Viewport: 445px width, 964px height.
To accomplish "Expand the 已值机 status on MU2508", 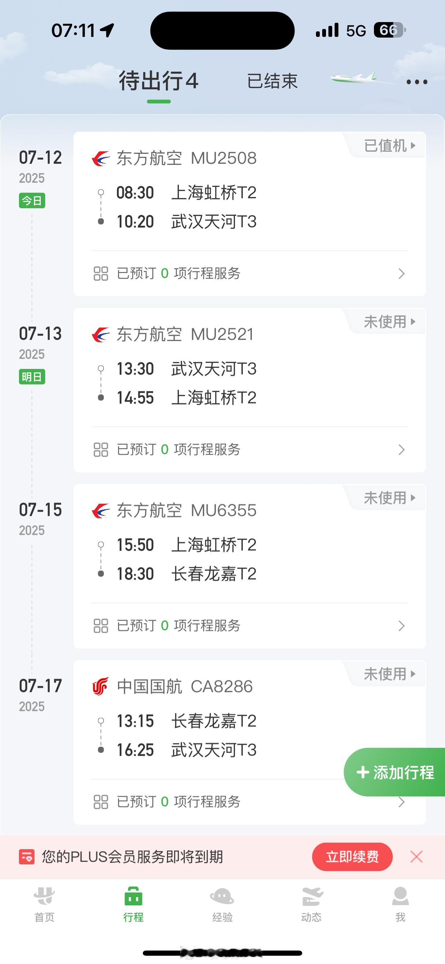I will [x=389, y=145].
